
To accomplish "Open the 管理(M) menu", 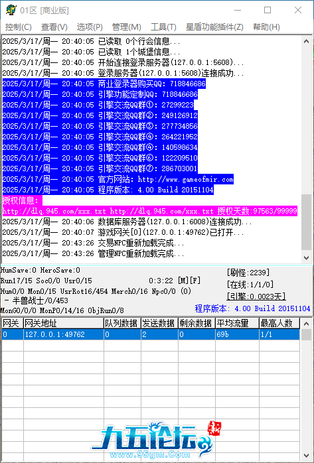I will pos(126,27).
